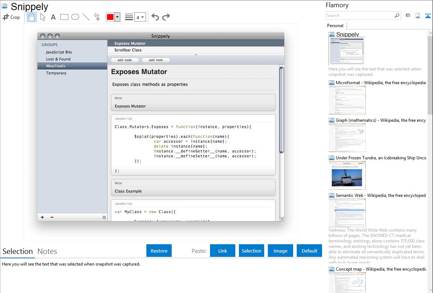
Task: Click the icon beside Semantic Web title
Action: [331, 195]
